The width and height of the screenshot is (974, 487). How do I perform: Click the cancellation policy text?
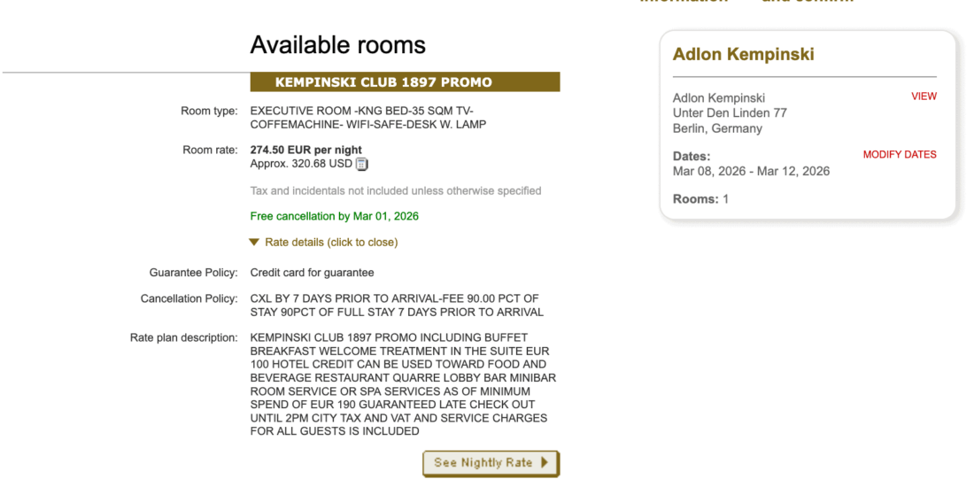tap(396, 305)
